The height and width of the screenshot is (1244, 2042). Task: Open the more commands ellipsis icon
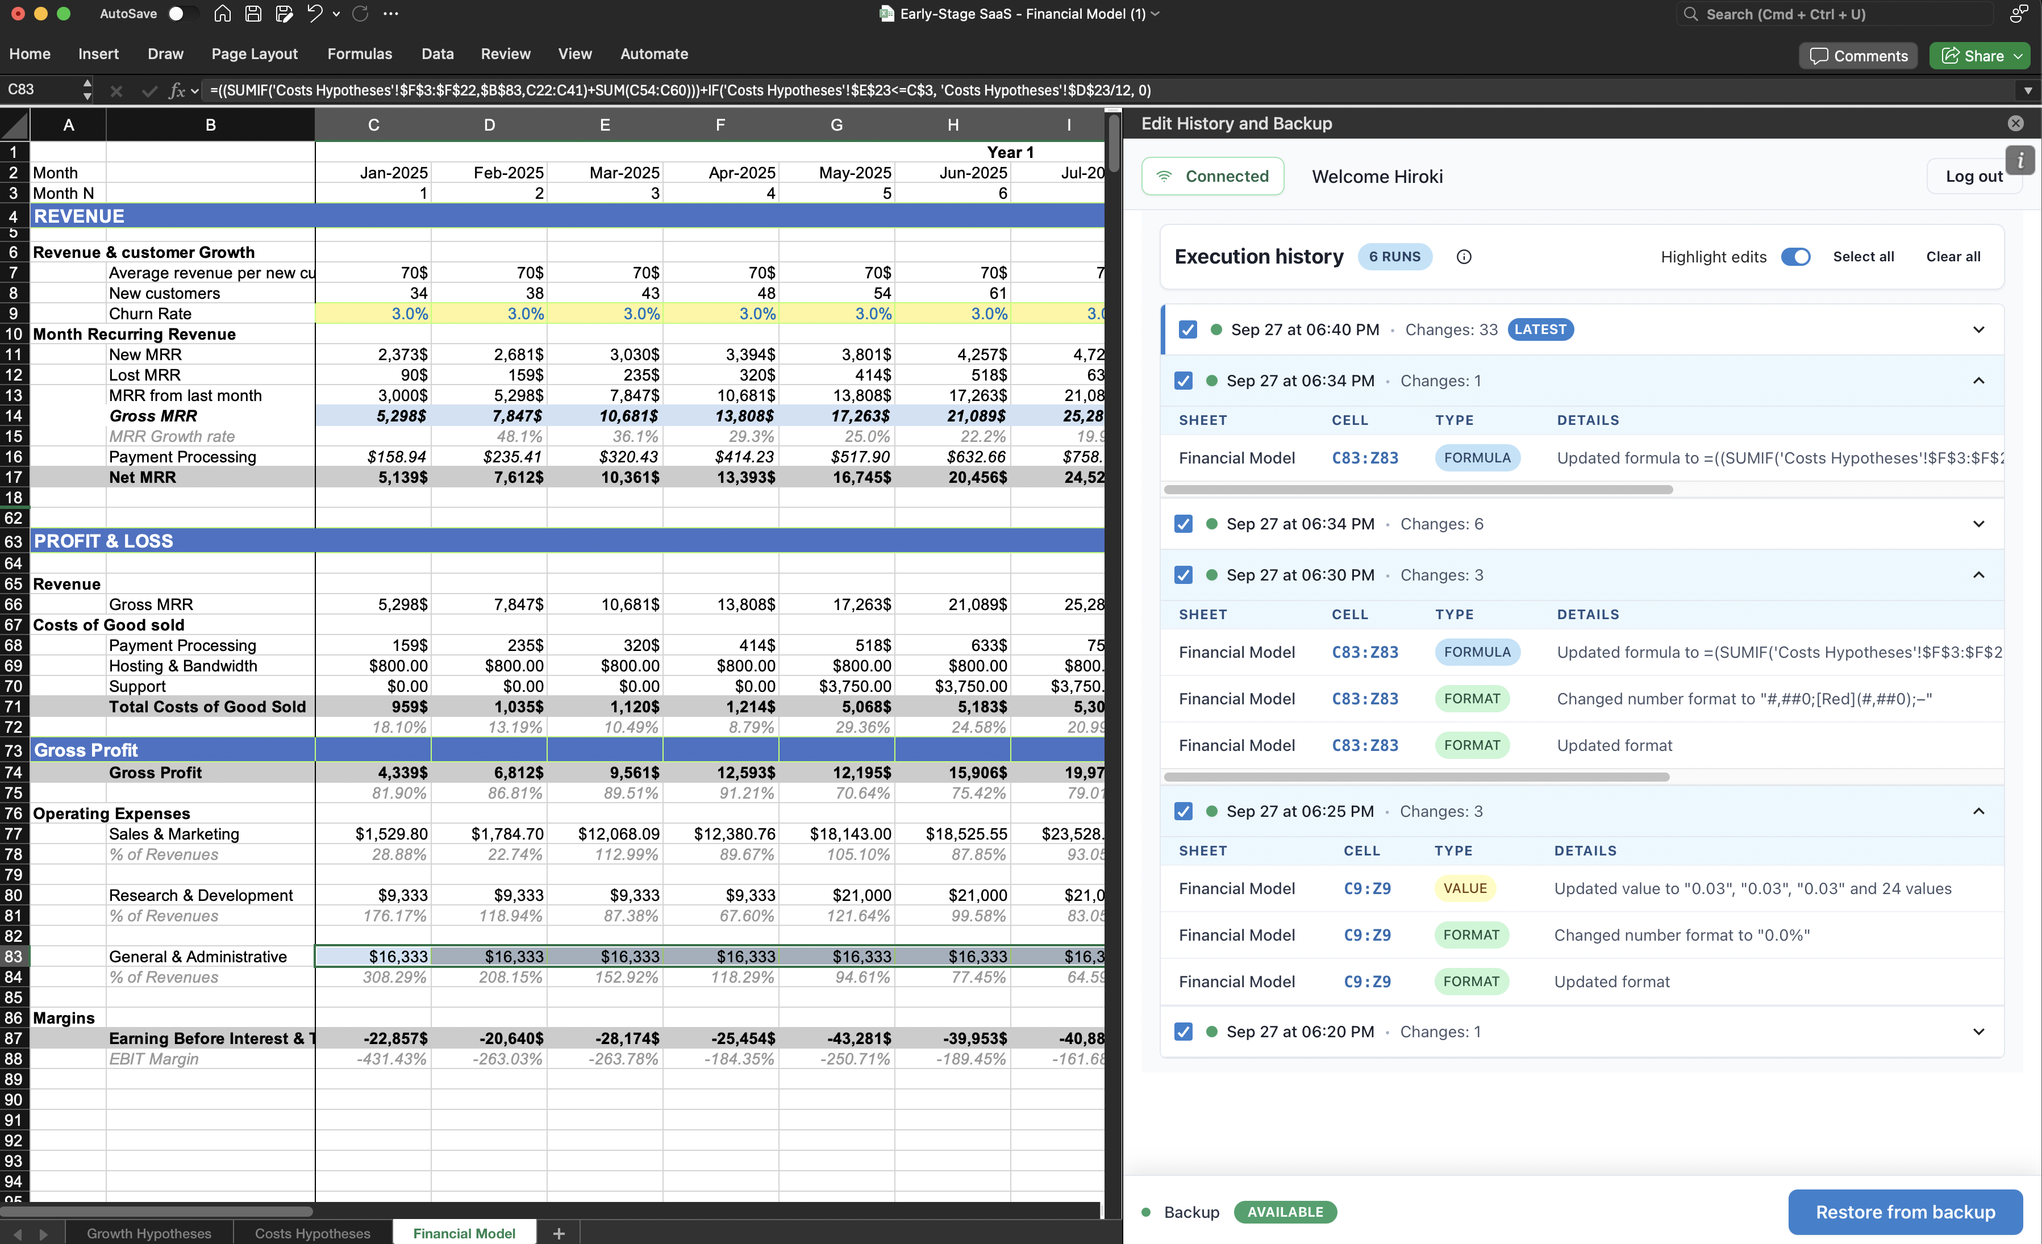click(x=391, y=13)
